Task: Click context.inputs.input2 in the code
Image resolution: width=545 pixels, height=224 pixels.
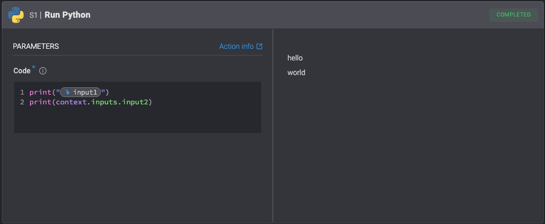Action: click(x=102, y=103)
